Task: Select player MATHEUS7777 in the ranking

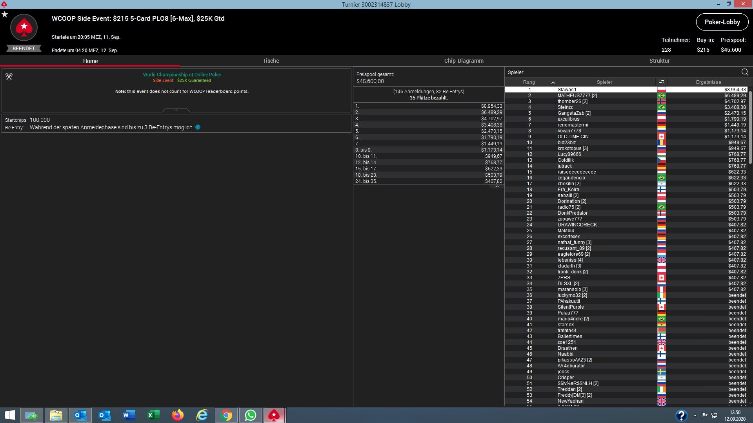Action: coord(577,96)
